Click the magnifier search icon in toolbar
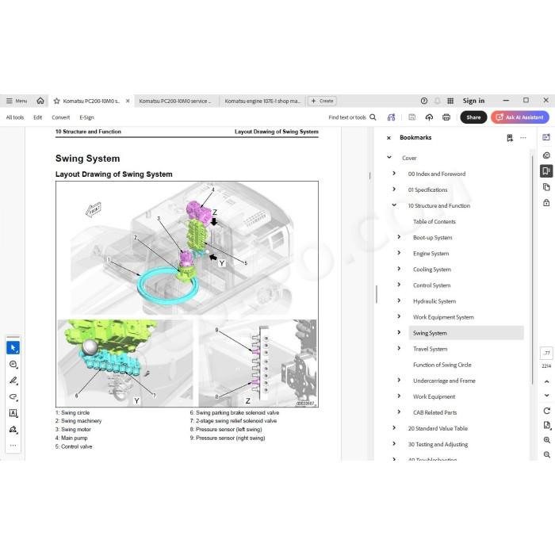This screenshot has width=555, height=555. pyautogui.click(x=373, y=117)
